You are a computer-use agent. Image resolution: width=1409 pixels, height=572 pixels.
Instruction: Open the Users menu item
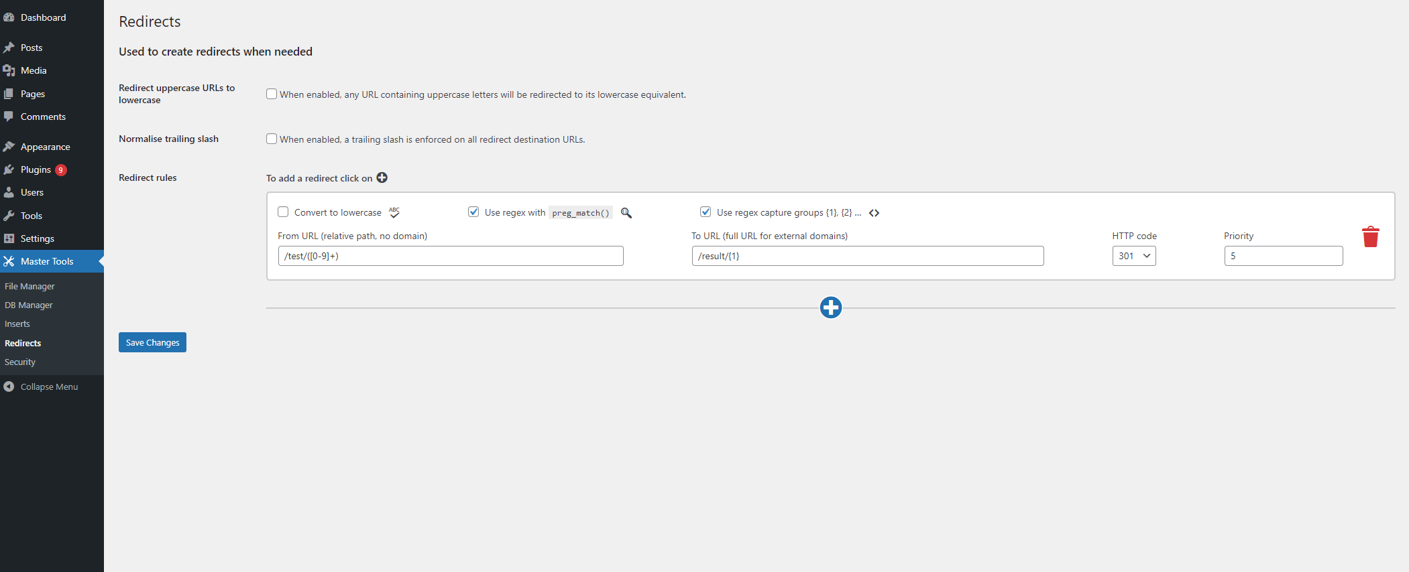[x=52, y=192]
